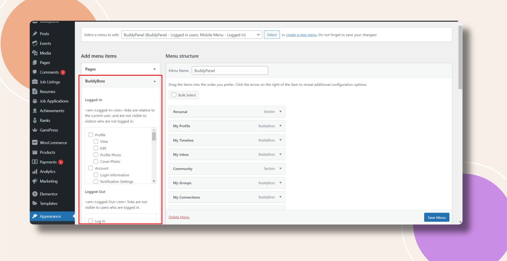
Task: Enable the Bulk Select checkbox
Action: coord(174,95)
